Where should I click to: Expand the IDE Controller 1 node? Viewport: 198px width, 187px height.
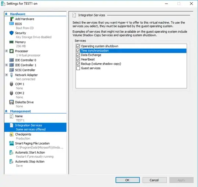click(7, 65)
